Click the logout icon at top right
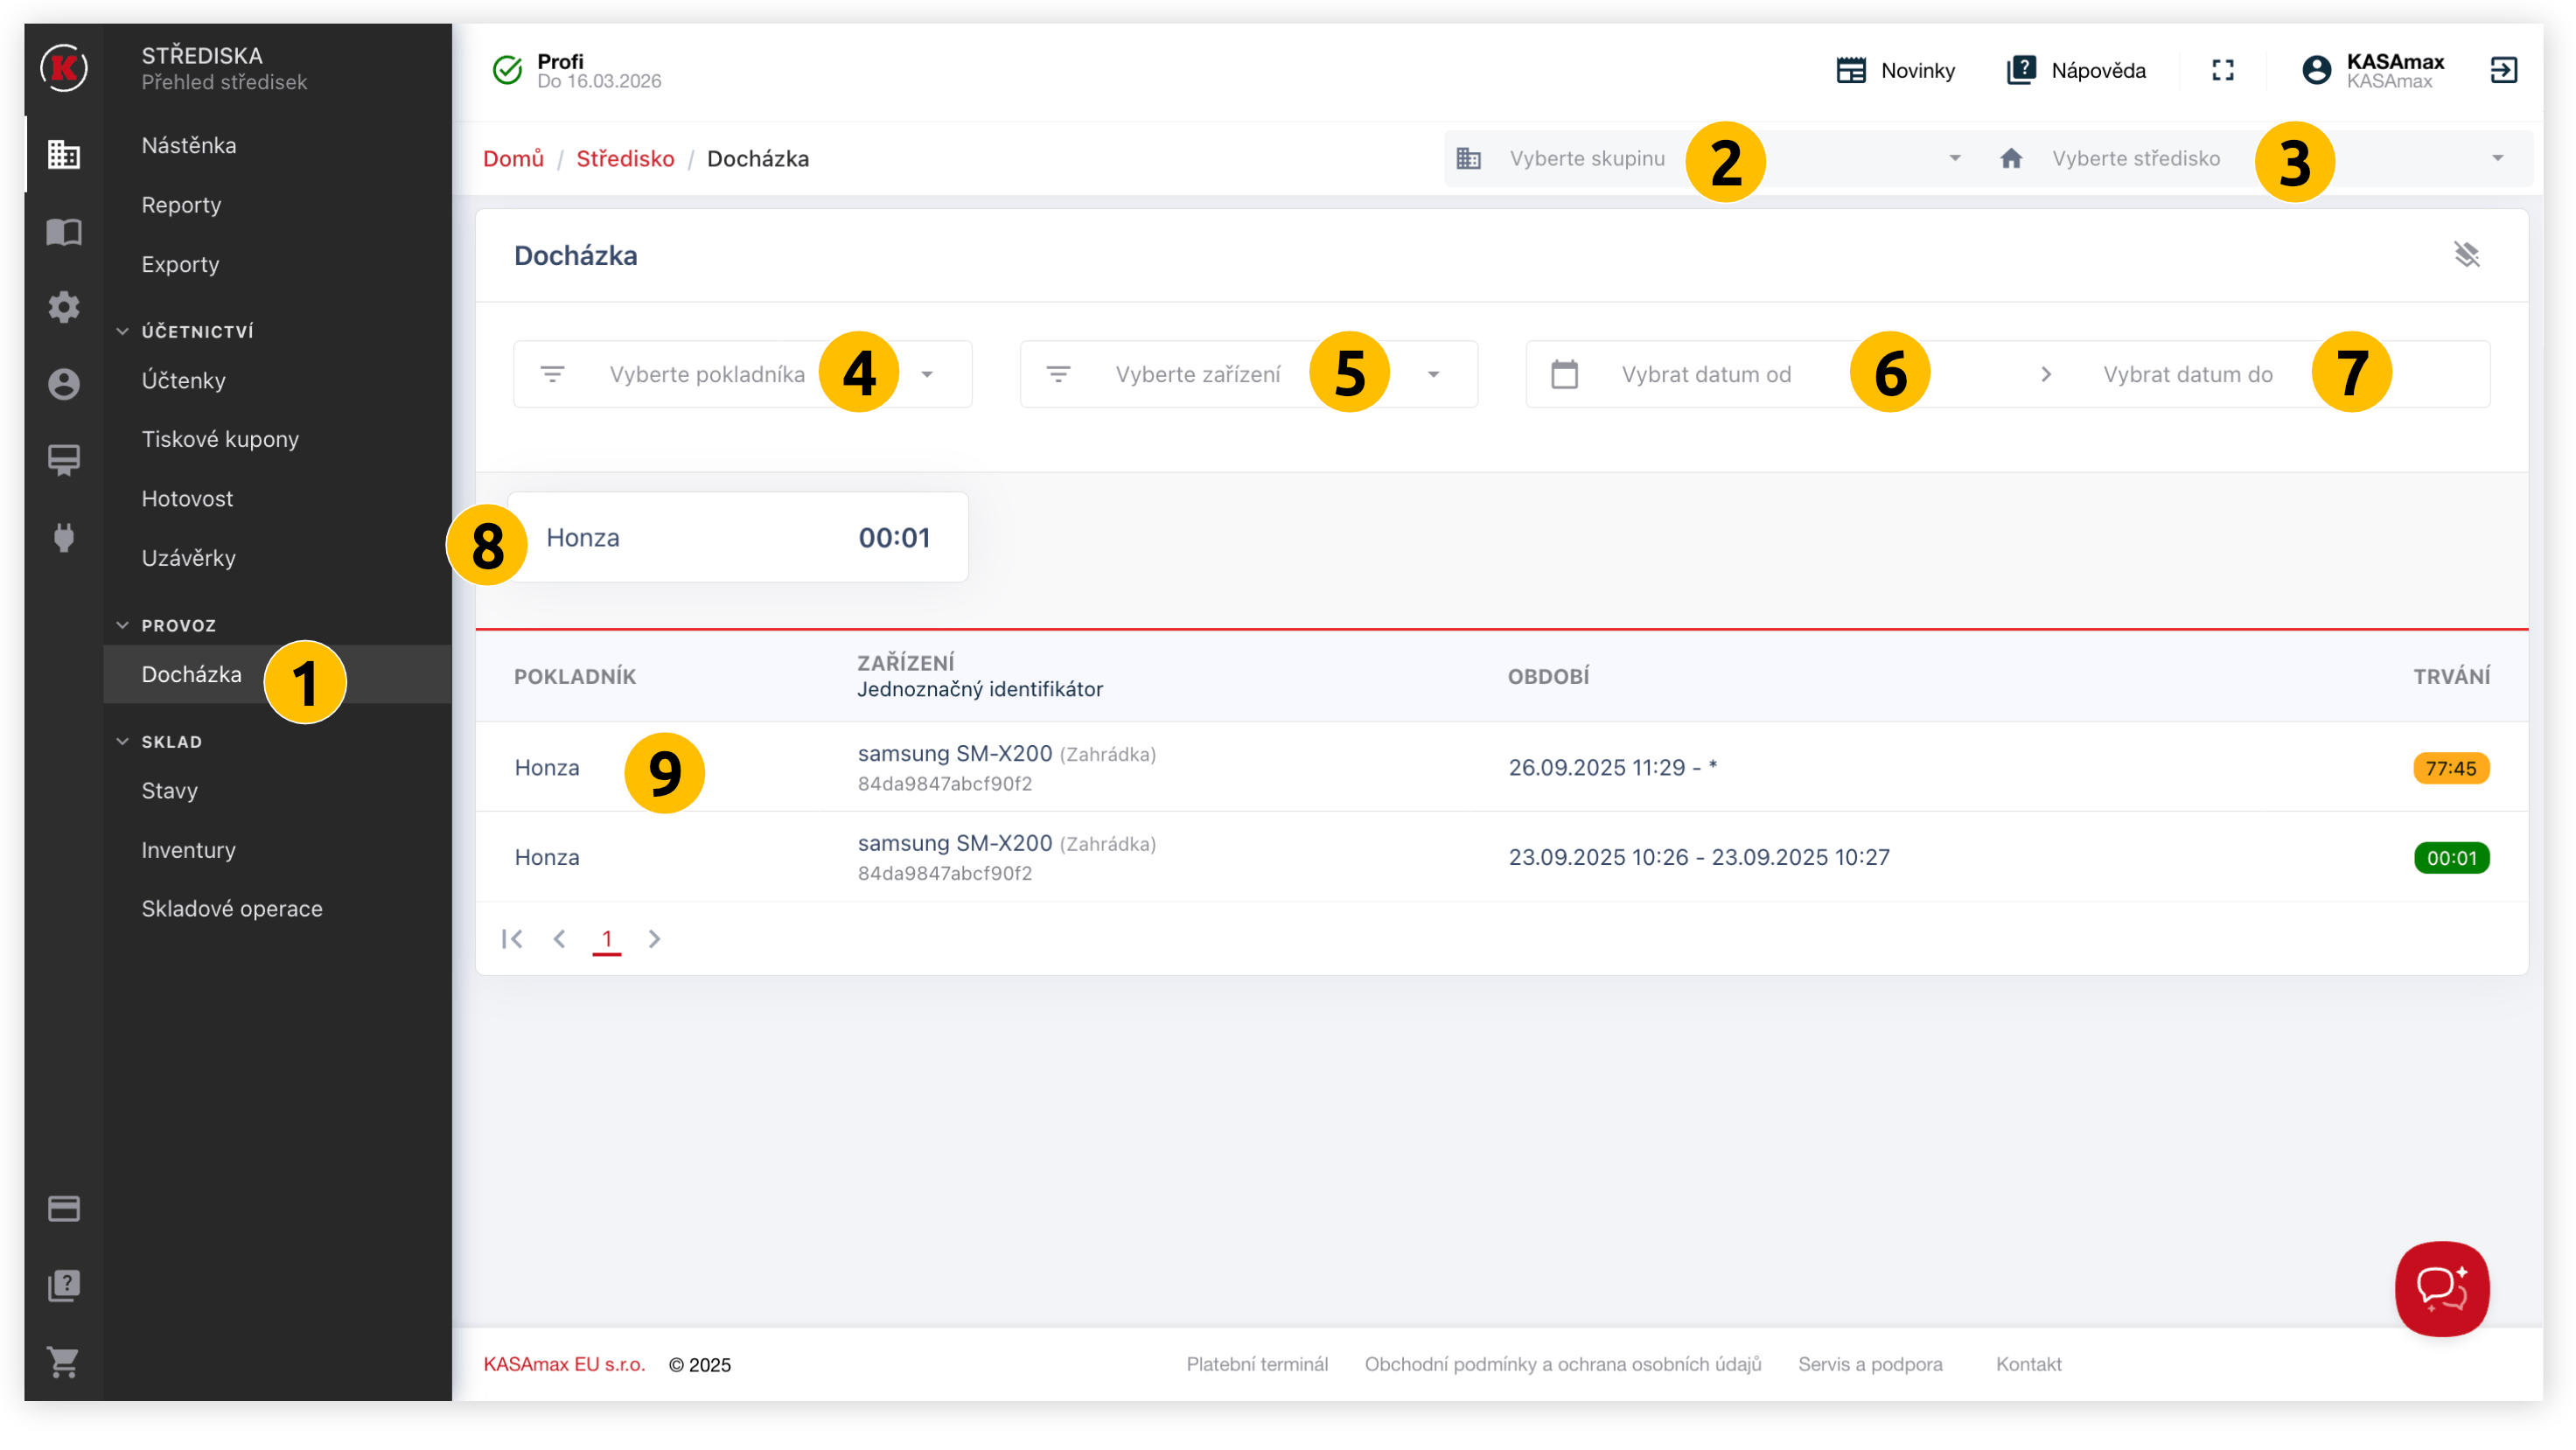Image resolution: width=2576 pixels, height=1450 pixels. pos(2503,70)
